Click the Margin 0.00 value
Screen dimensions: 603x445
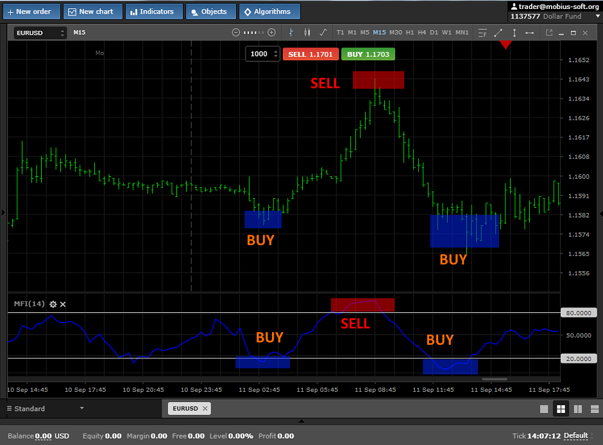tap(159, 436)
